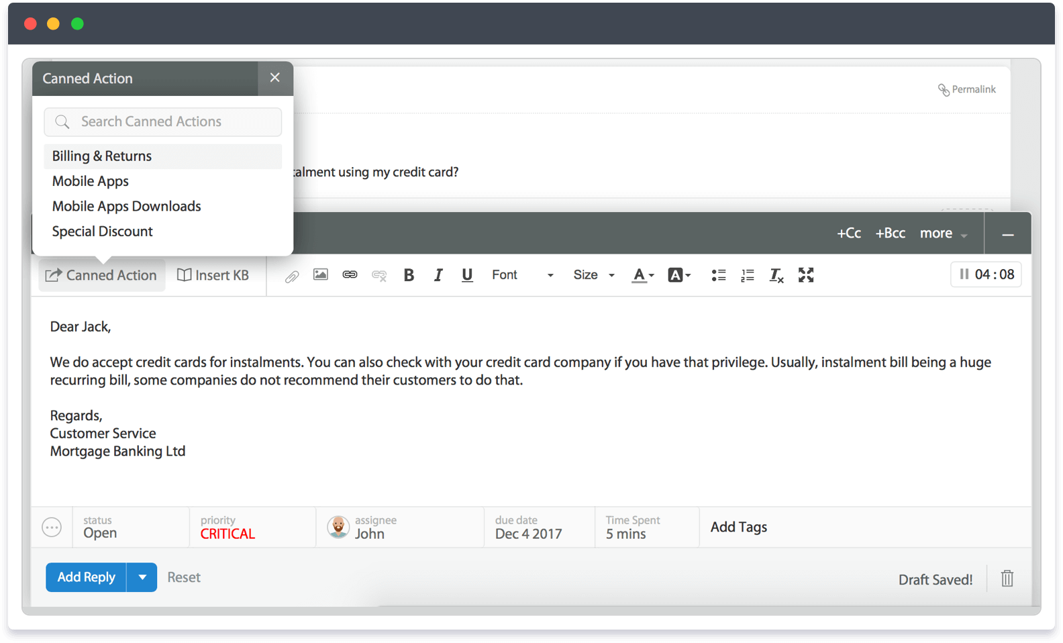Screen dimensions: 1063x643
Task: Toggle italic formatting
Action: [438, 275]
